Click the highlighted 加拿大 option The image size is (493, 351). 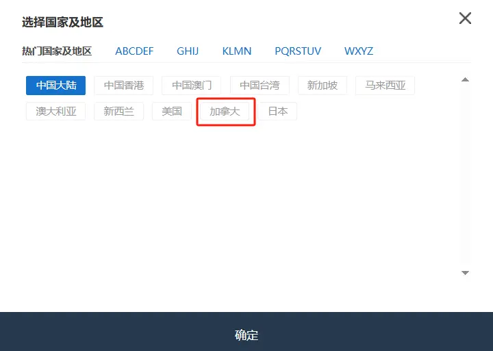pyautogui.click(x=225, y=112)
